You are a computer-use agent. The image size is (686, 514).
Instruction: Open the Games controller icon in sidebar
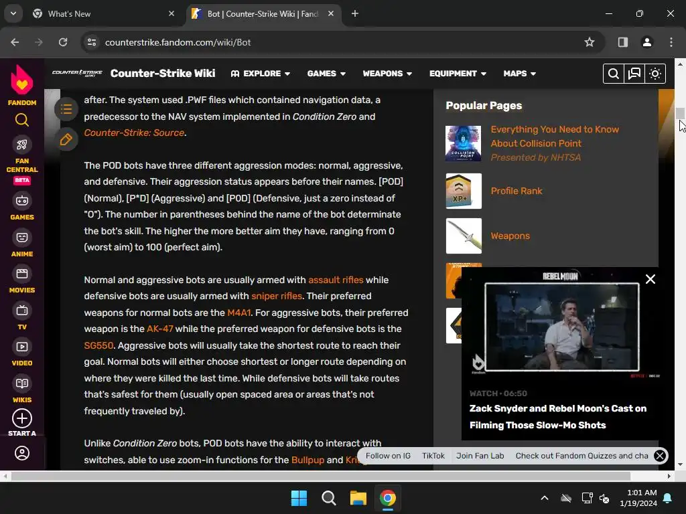(22, 201)
